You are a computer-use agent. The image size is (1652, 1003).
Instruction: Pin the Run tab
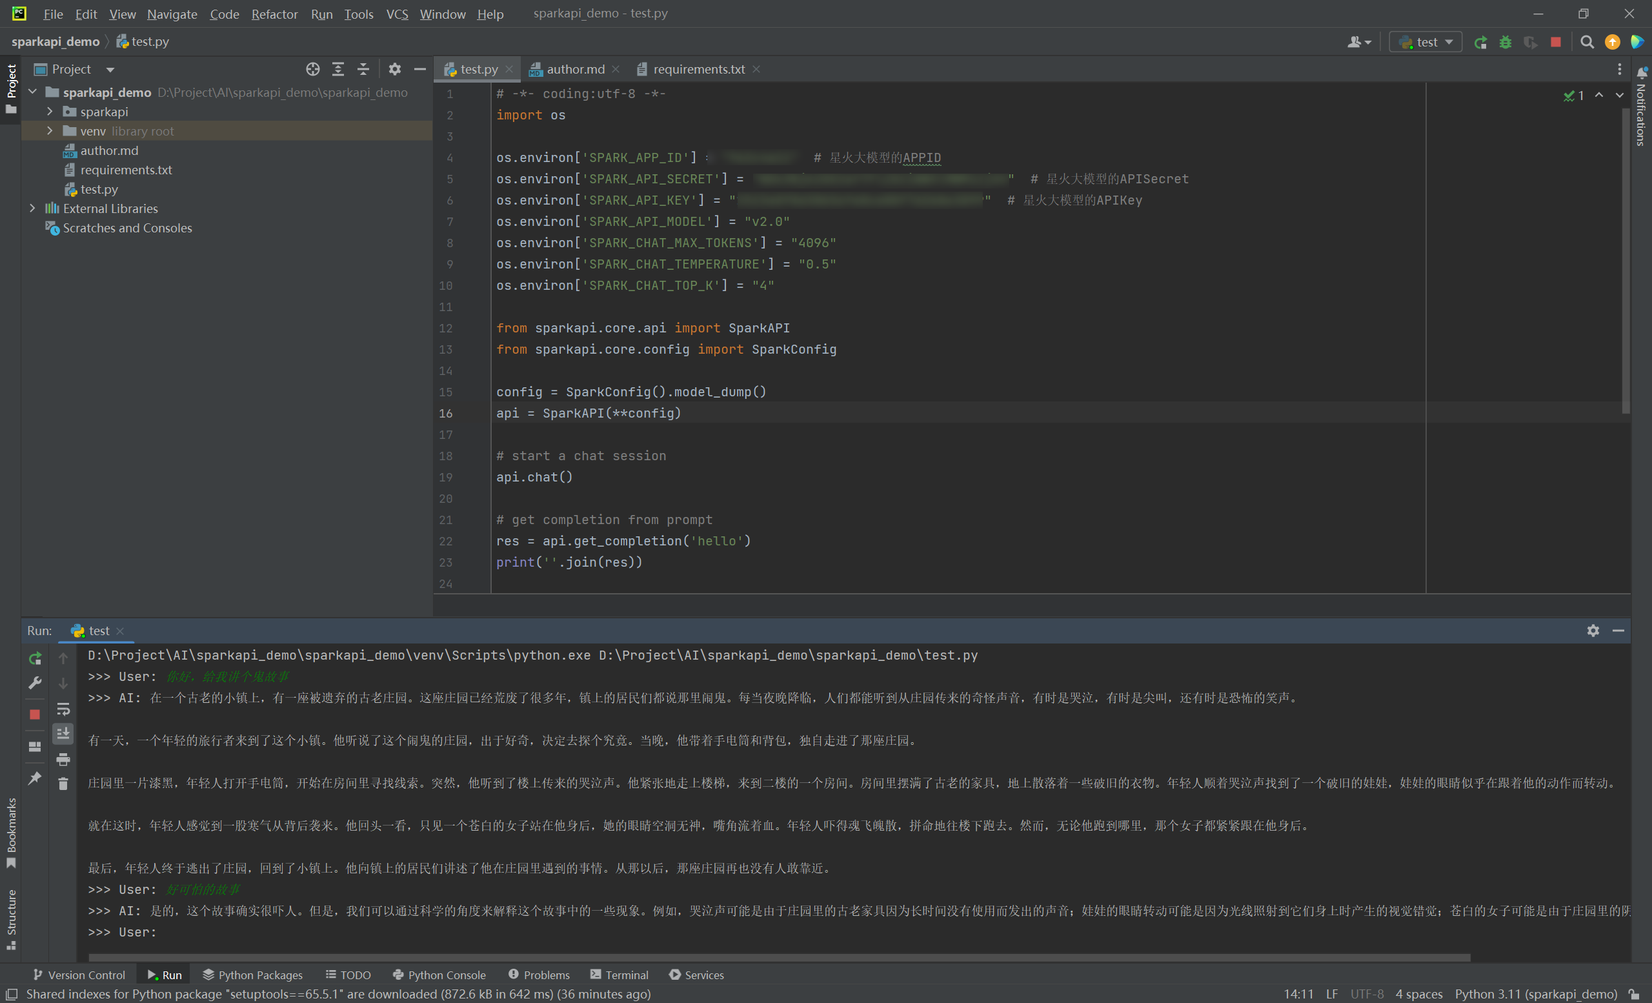(x=35, y=778)
